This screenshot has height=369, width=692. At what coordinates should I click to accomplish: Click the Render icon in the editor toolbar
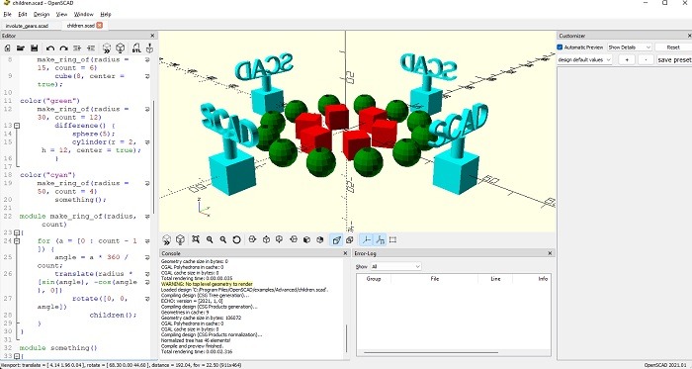click(x=120, y=48)
